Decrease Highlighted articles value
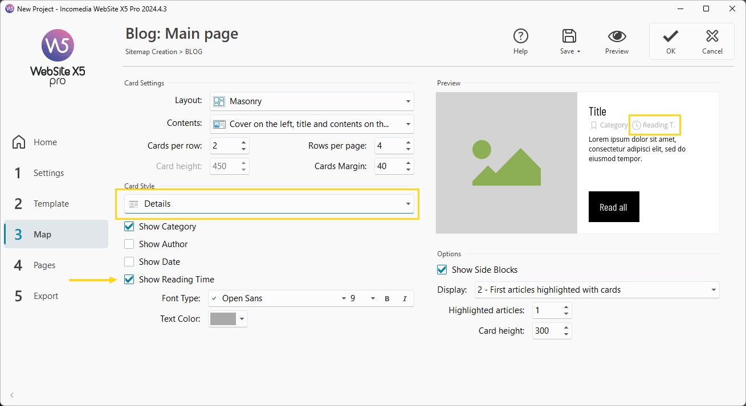The image size is (746, 406). click(566, 314)
